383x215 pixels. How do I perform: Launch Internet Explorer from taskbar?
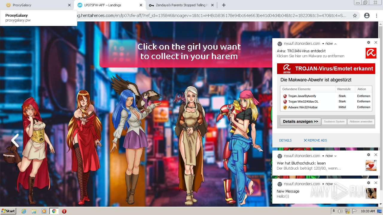[x=24, y=211]
